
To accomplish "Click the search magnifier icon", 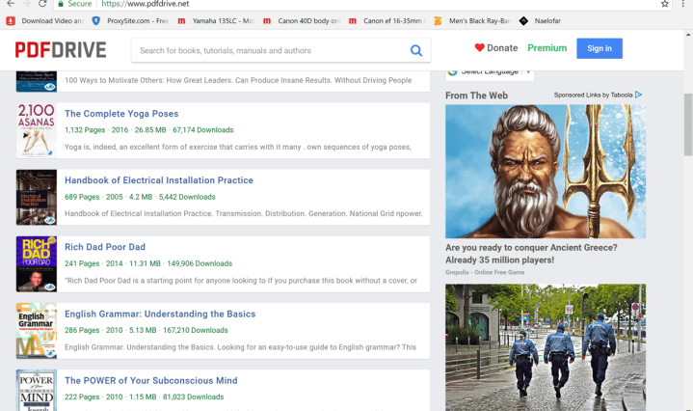I will coord(415,50).
